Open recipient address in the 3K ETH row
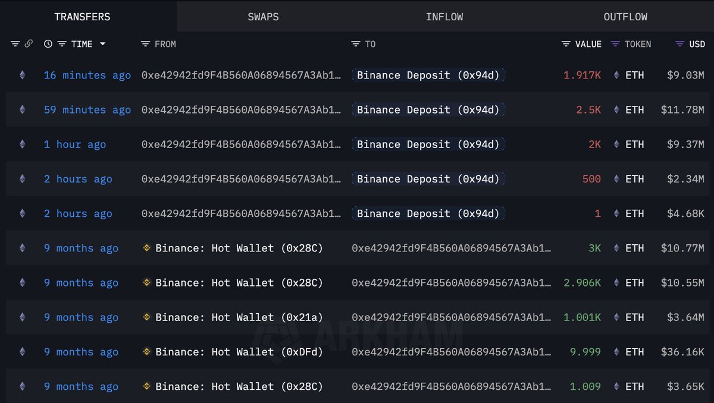 [x=452, y=248]
